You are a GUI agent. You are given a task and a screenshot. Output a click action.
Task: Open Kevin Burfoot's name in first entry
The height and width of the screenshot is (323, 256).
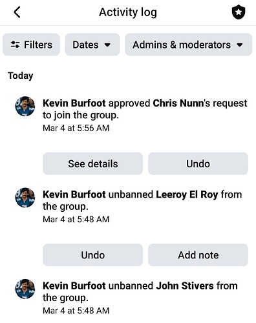74,103
